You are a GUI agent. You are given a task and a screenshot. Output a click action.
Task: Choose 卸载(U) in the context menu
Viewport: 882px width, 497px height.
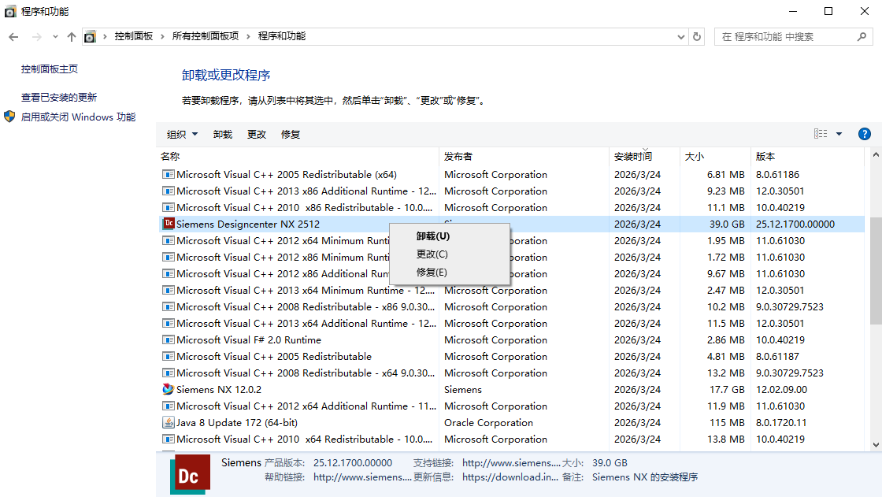pos(450,236)
